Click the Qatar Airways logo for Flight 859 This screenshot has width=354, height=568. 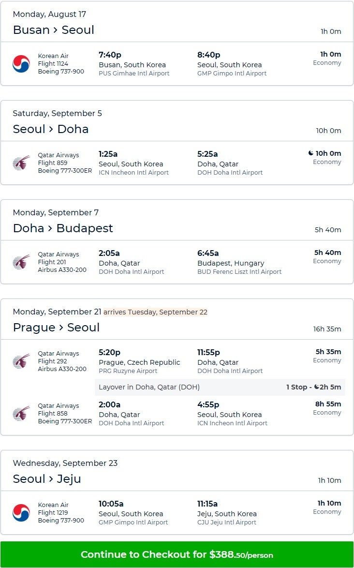pos(21,163)
